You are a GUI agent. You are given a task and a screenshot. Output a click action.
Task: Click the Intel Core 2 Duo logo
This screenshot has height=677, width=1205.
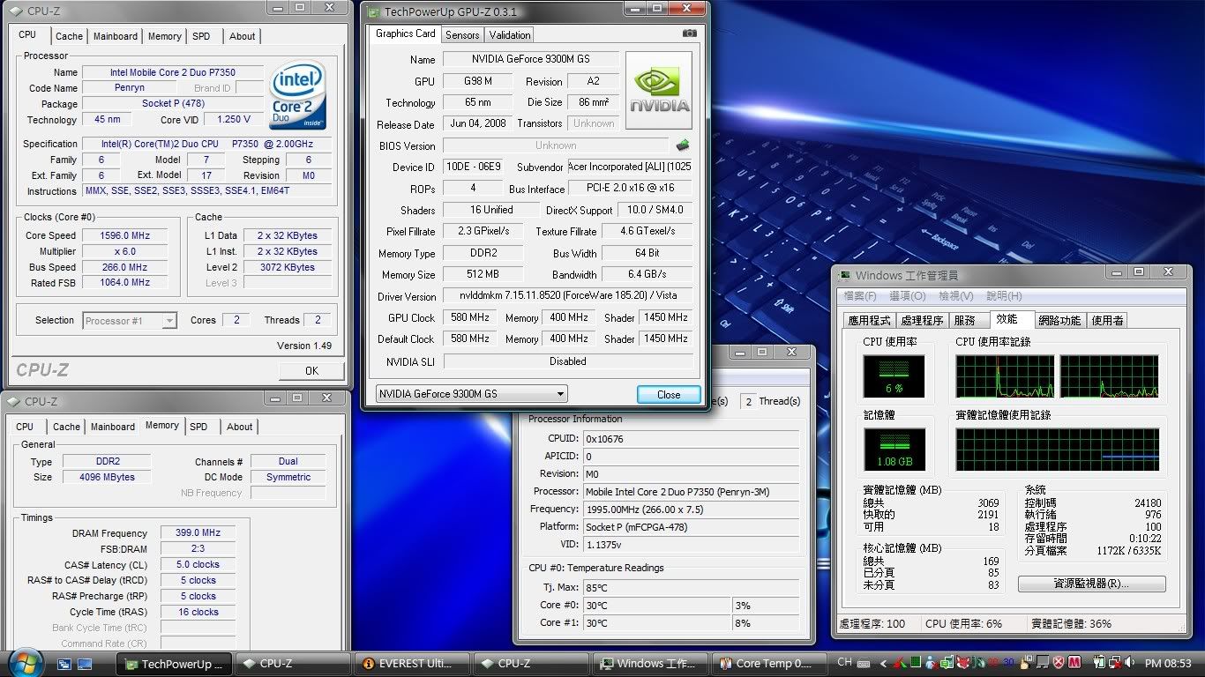[298, 95]
